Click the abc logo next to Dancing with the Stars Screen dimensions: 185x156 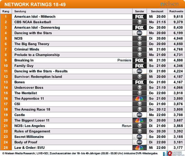click(x=139, y=33)
